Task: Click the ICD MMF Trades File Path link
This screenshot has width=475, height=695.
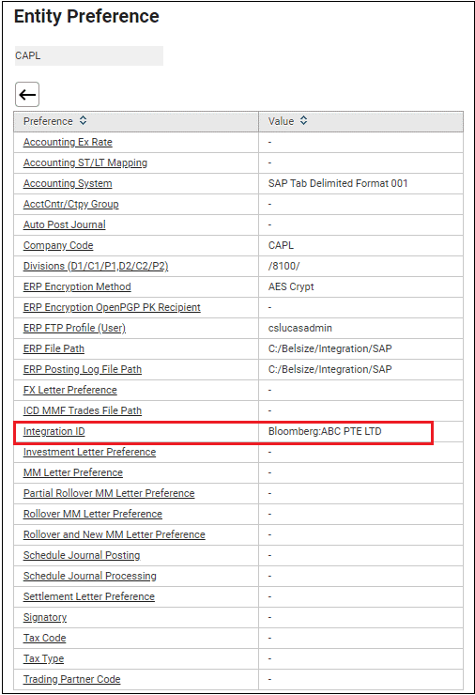Action: click(x=83, y=410)
